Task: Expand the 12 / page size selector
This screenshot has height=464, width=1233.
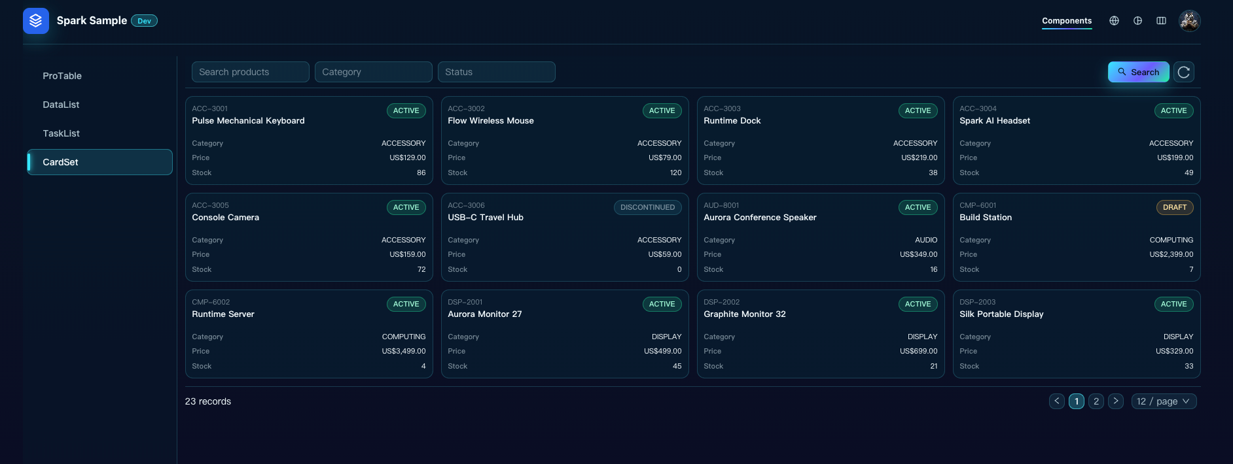Action: tap(1164, 401)
